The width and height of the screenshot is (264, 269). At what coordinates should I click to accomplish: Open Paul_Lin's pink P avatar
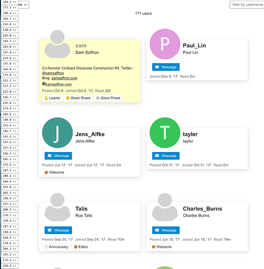(165, 44)
